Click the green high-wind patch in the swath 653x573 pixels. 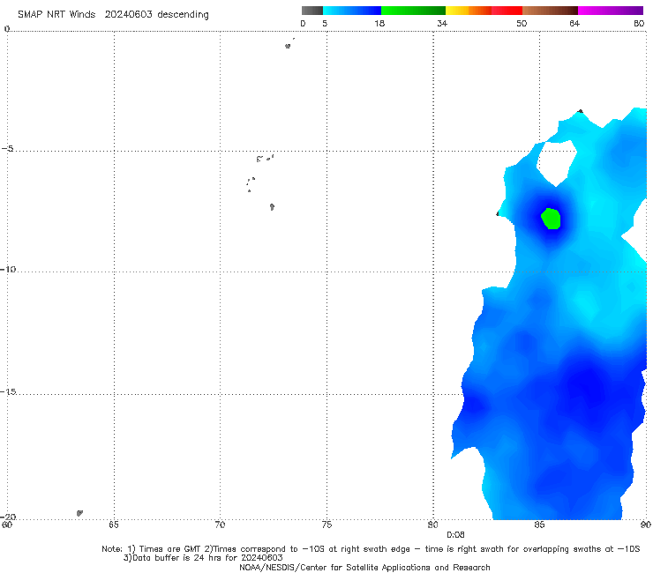click(551, 219)
